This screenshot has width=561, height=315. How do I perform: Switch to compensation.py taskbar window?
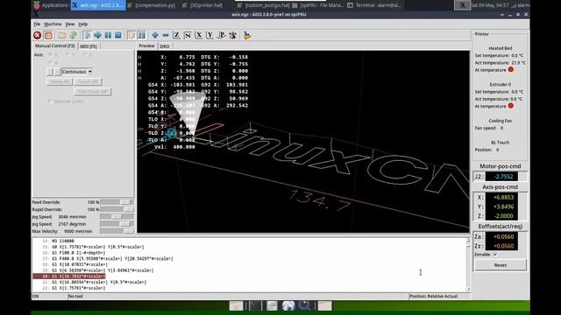152,5
